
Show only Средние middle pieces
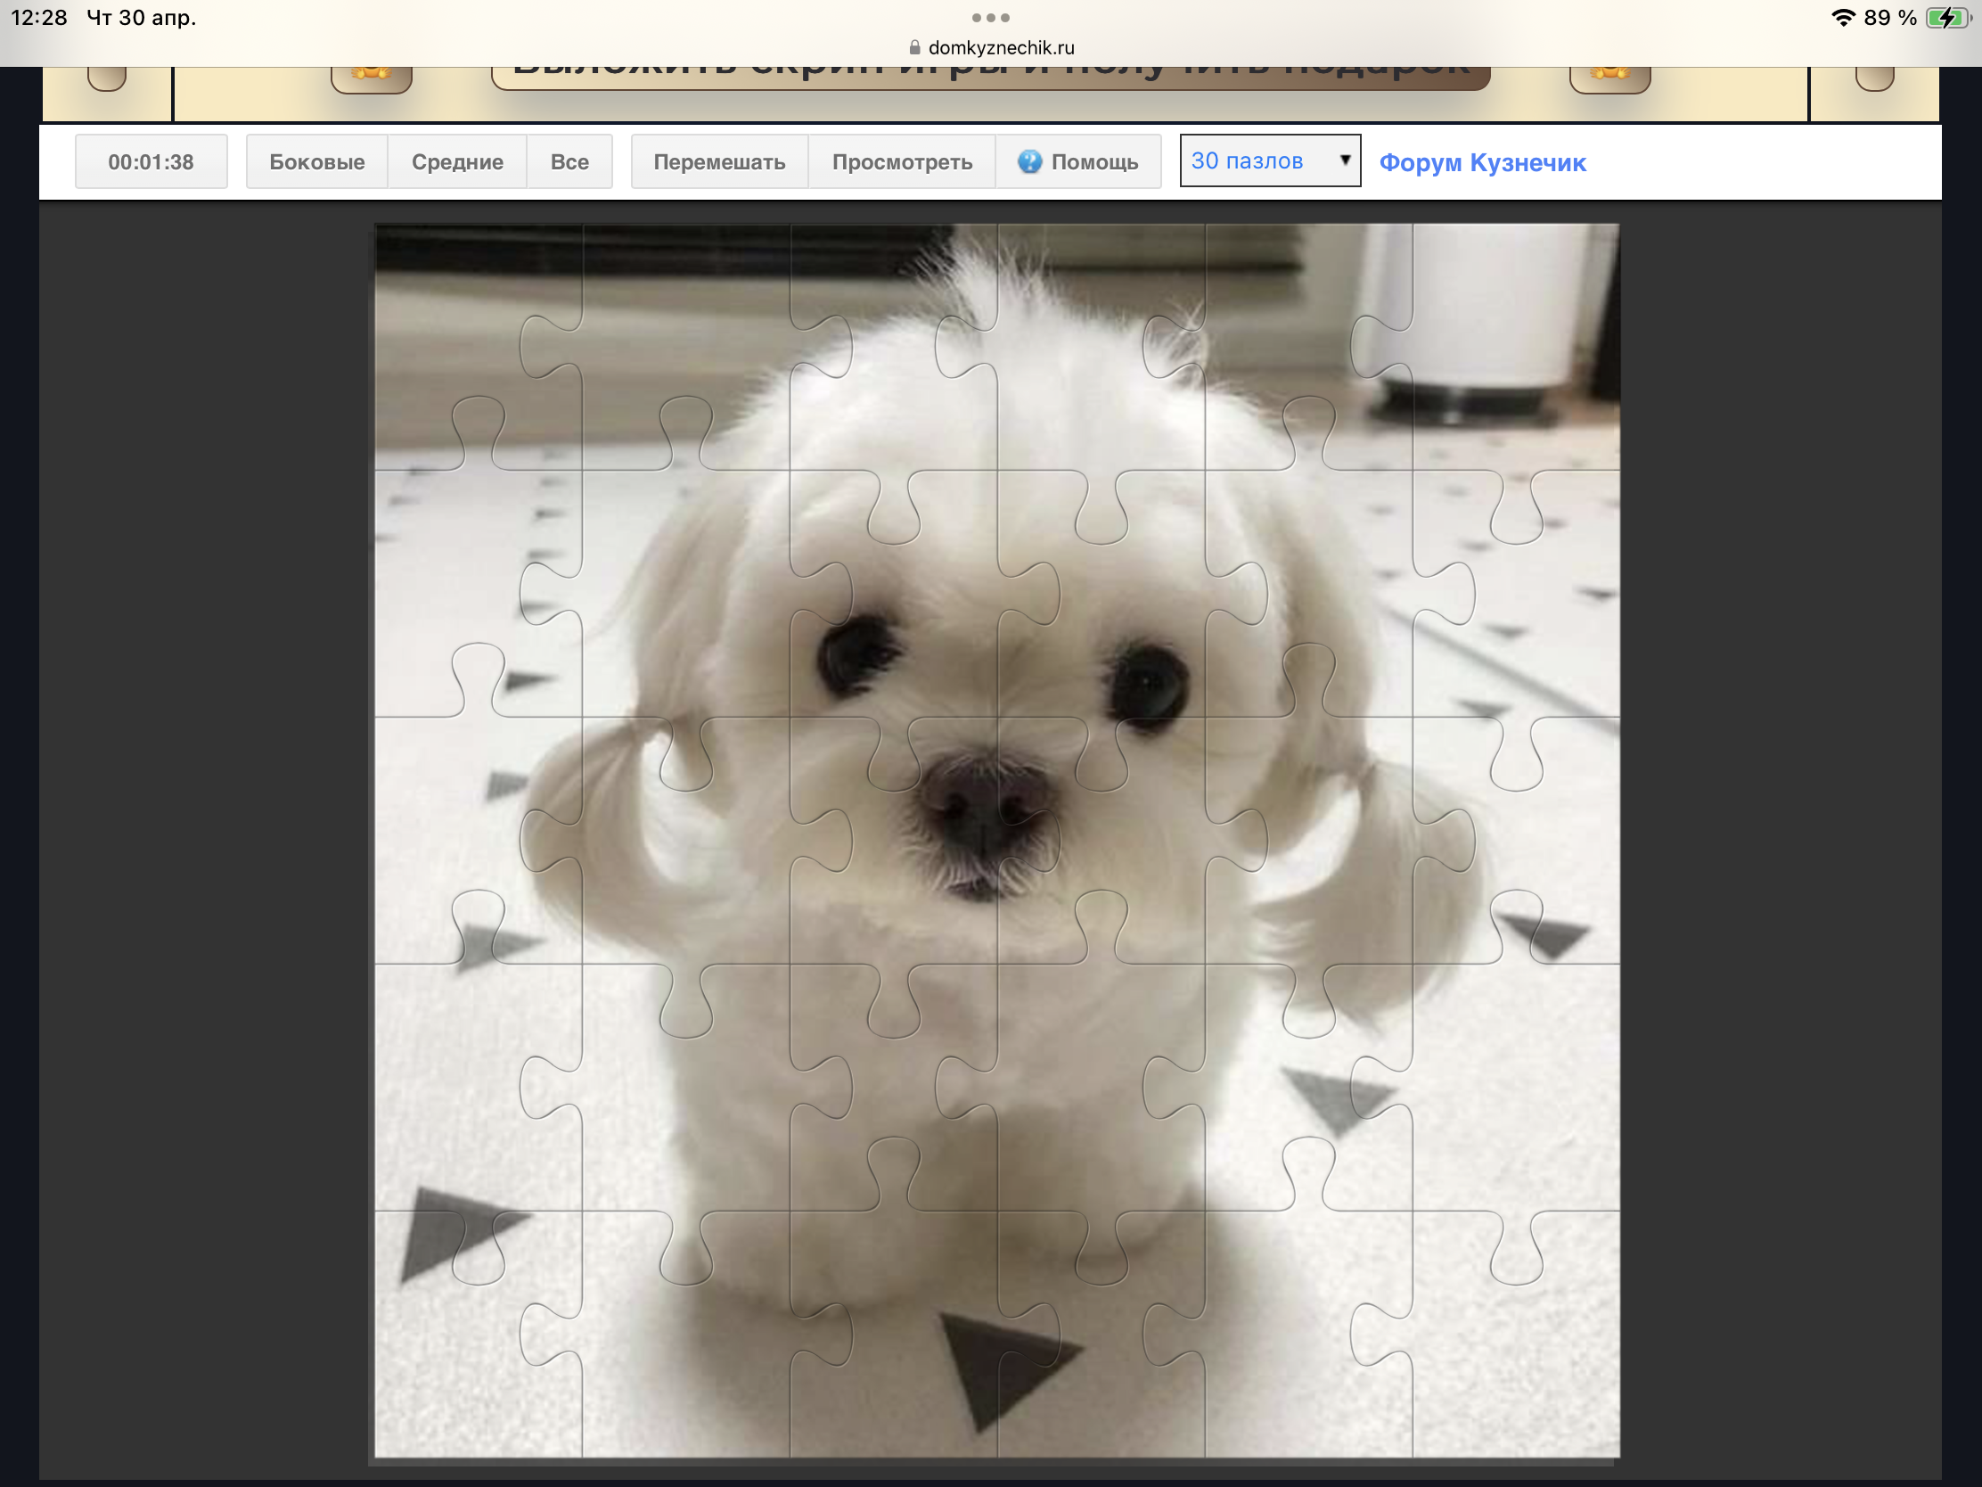[457, 162]
